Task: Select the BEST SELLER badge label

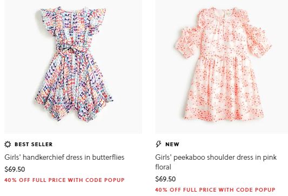Action: coord(34,144)
